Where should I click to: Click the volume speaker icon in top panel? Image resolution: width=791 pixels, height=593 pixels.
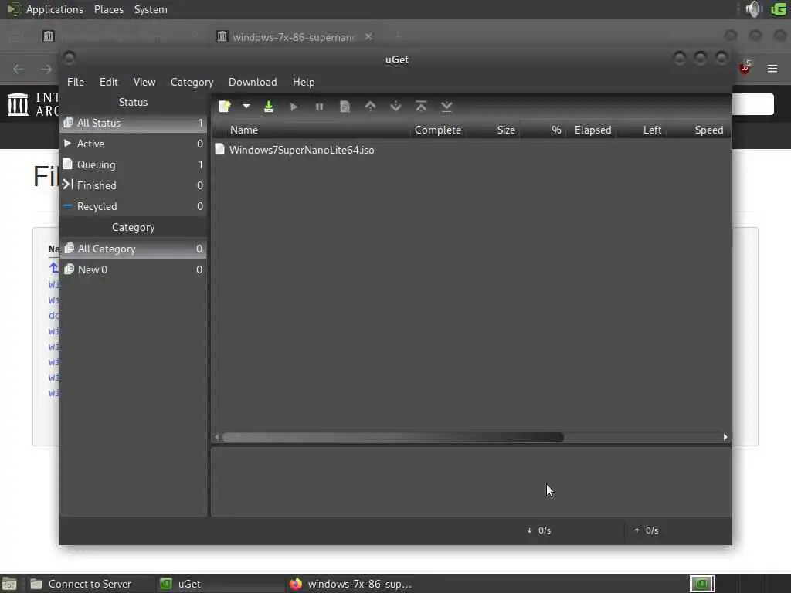click(752, 9)
